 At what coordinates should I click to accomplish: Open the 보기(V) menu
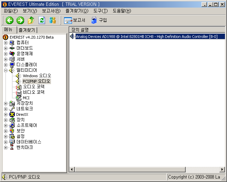pos(30,11)
